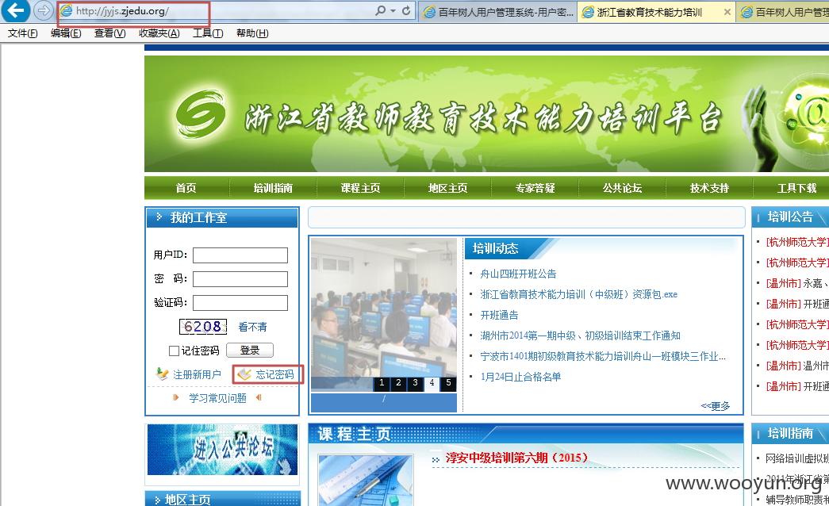829x506 pixels.
Task: Refresh the page using reload icon
Action: 406,10
